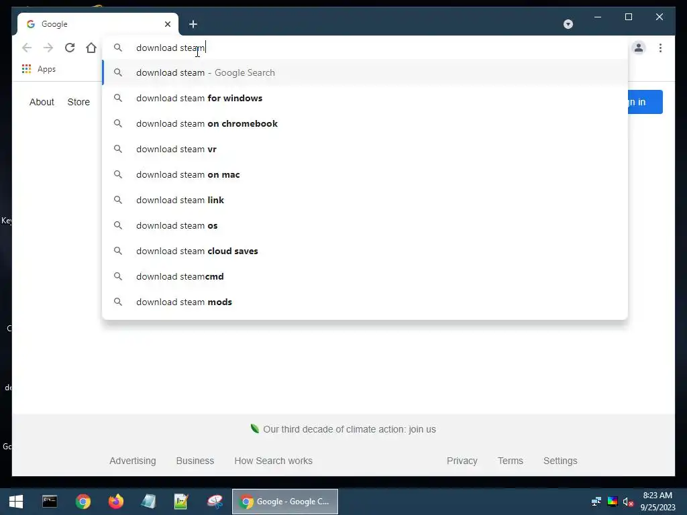Open Google's About link

[42, 102]
